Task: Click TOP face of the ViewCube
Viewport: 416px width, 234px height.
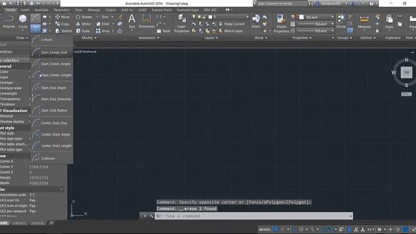Action: (x=406, y=72)
